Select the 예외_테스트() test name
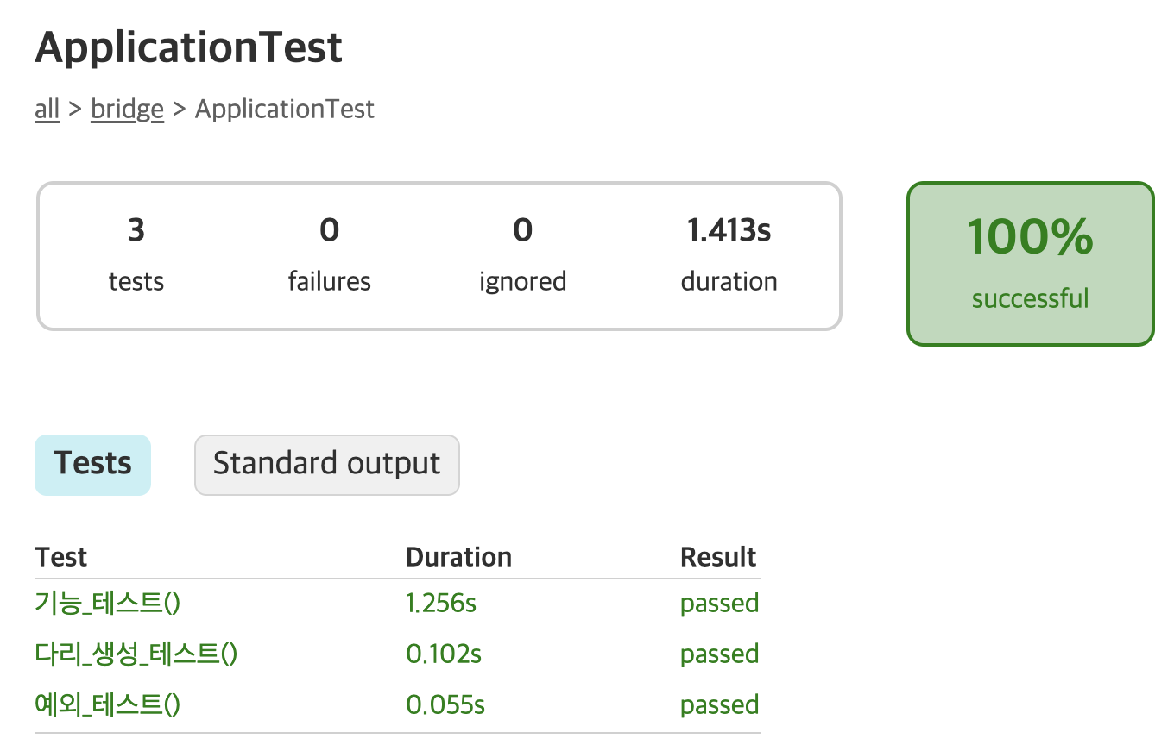Image resolution: width=1174 pixels, height=745 pixels. (x=108, y=705)
